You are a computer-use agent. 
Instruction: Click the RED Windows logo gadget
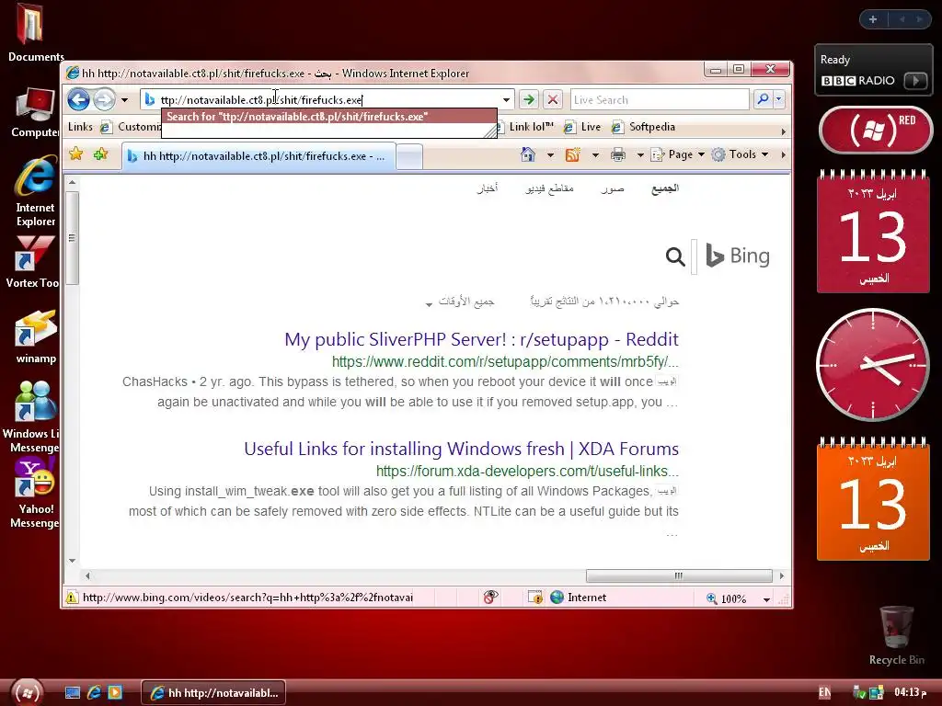coord(876,131)
